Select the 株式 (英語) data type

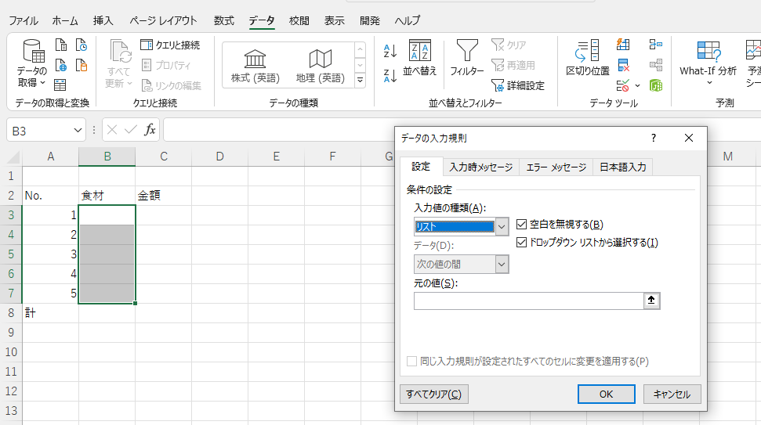point(255,66)
